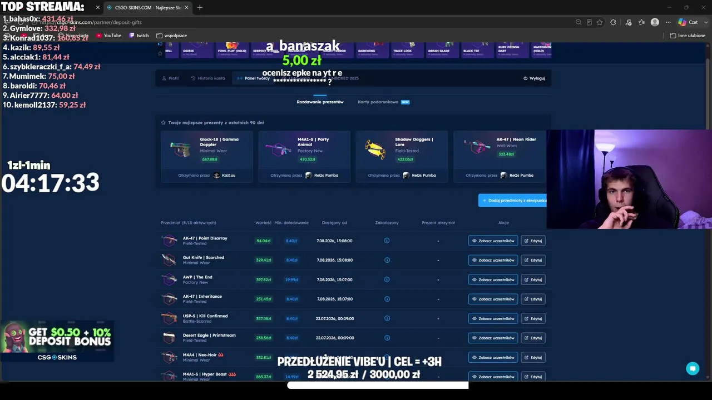The height and width of the screenshot is (400, 712).
Task: Edit the AK-47 Inheritance giveaway
Action: [533, 299]
